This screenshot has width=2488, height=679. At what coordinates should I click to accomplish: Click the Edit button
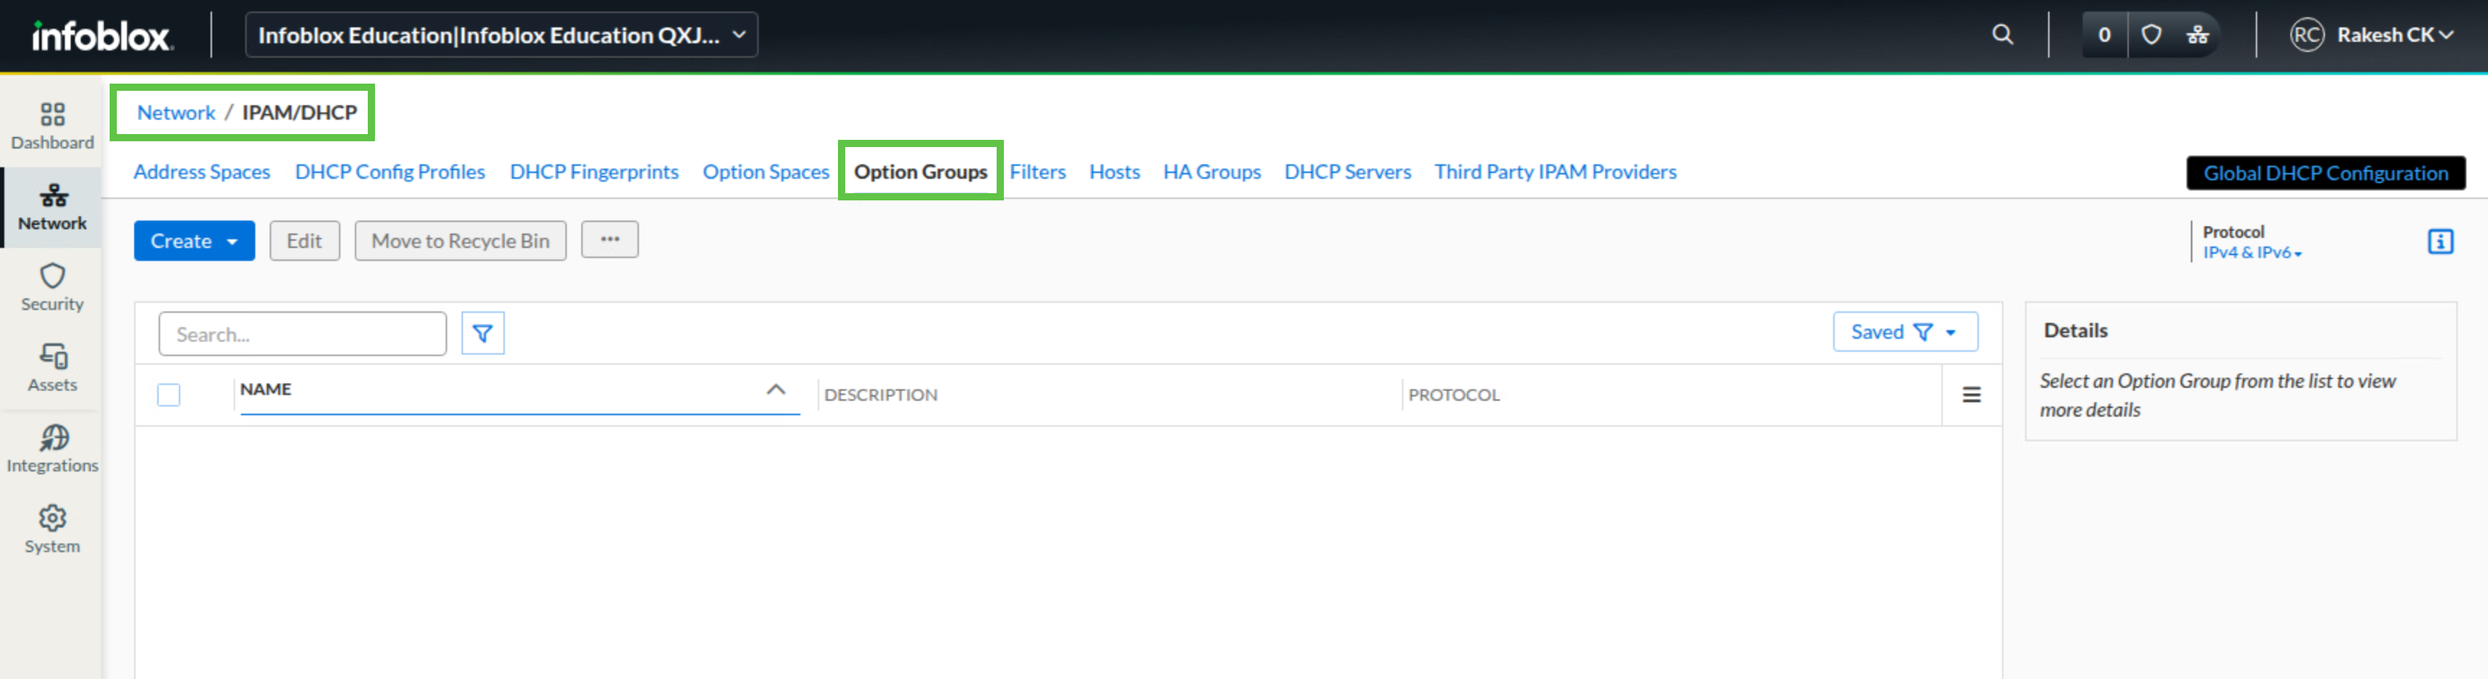[304, 241]
